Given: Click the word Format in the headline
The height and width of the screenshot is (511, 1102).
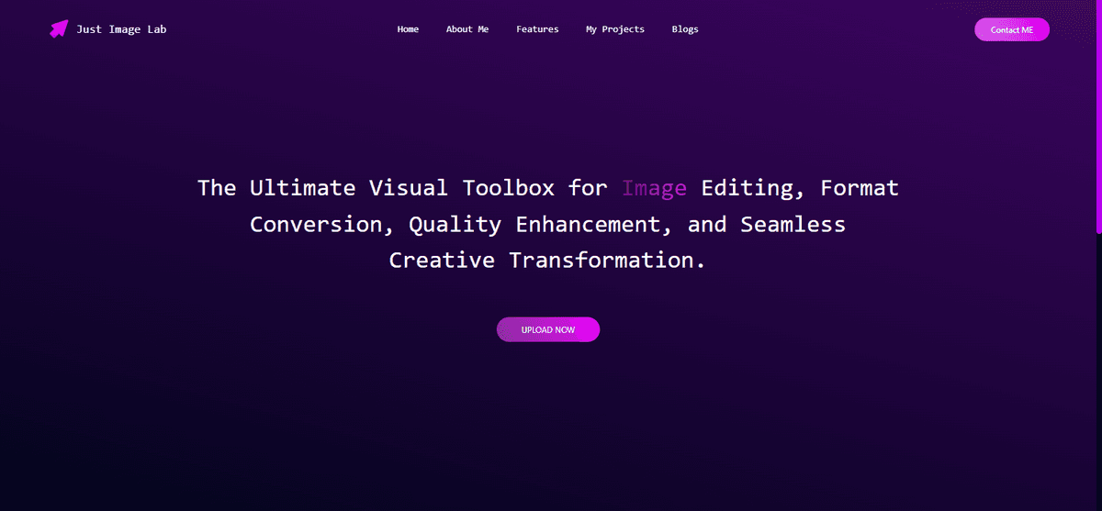Looking at the screenshot, I should (x=860, y=188).
